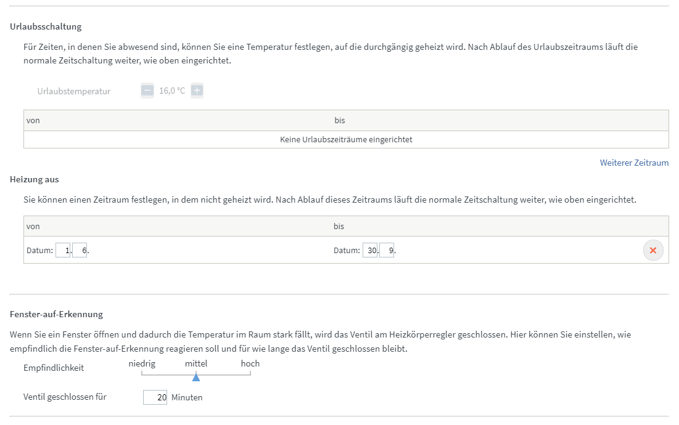This screenshot has height=425, width=679.
Task: Click the end day field showing 30
Action: coord(370,251)
